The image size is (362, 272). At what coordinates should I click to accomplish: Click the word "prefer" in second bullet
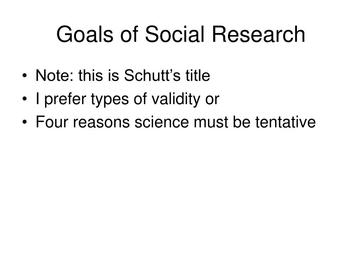pos(65,99)
